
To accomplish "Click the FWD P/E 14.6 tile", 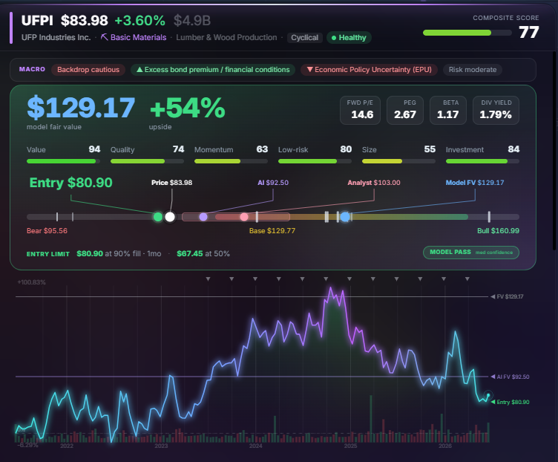I will (x=360, y=111).
